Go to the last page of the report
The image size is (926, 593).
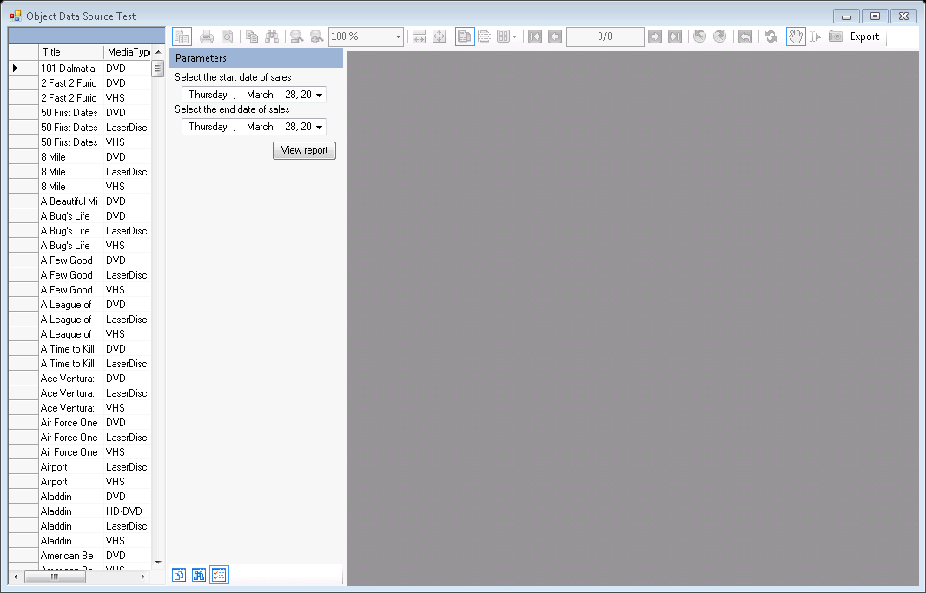(675, 36)
